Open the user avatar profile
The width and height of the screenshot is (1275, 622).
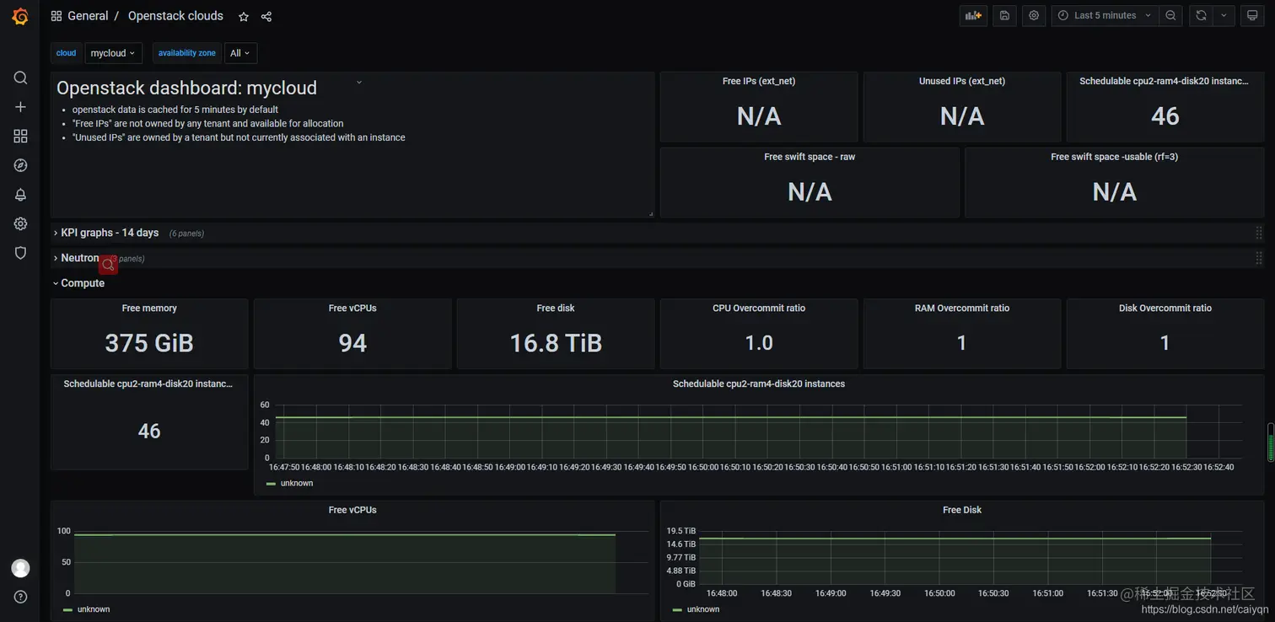click(20, 568)
